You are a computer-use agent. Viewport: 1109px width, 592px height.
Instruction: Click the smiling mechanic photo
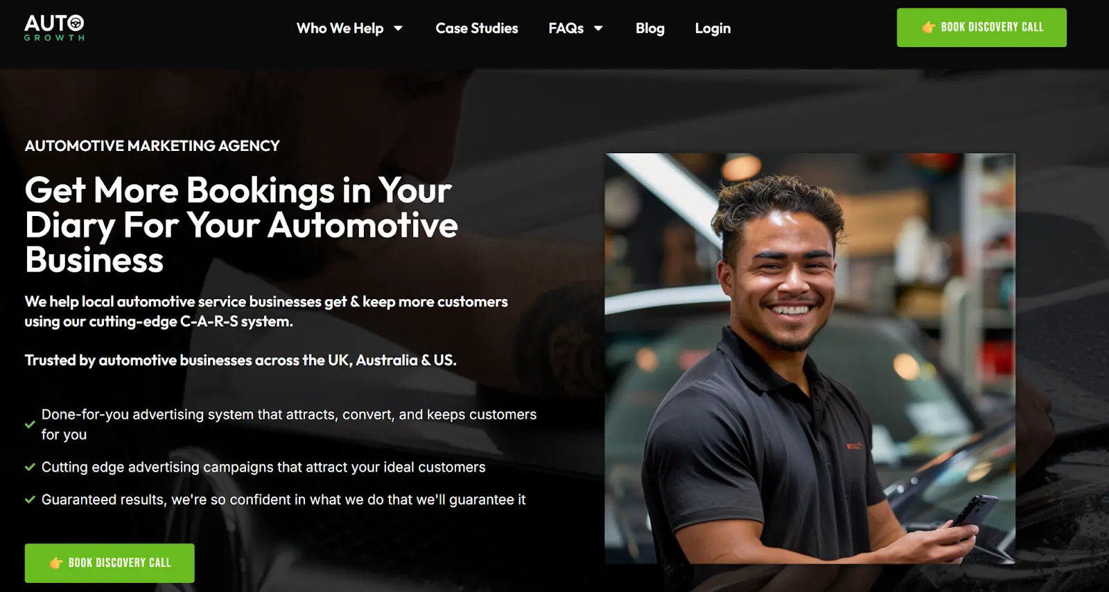810,359
